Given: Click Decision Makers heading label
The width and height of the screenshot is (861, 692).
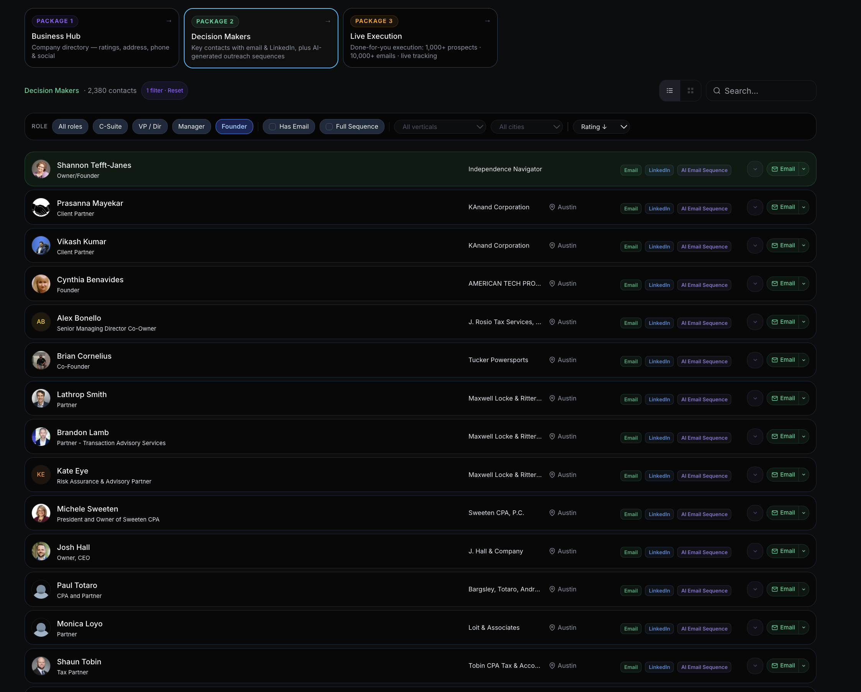Looking at the screenshot, I should (51, 91).
